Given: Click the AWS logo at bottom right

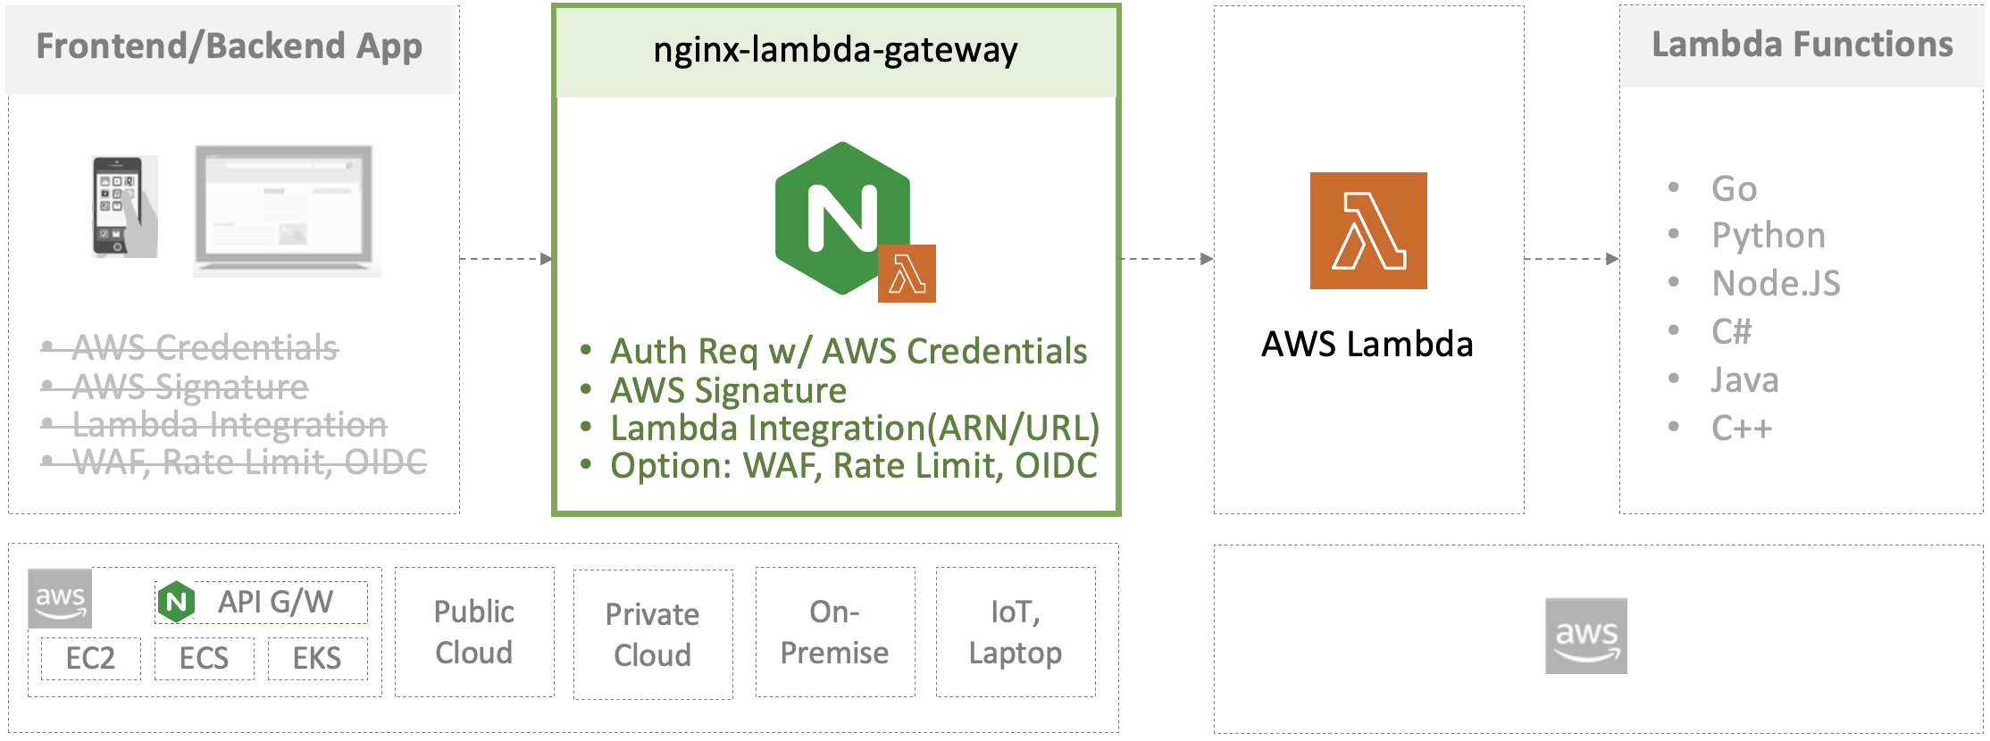Looking at the screenshot, I should [x=1585, y=636].
